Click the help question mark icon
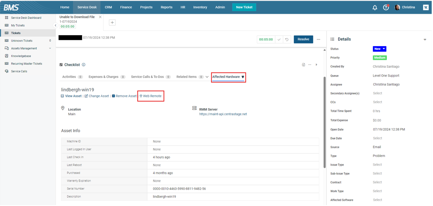 coord(386,7)
